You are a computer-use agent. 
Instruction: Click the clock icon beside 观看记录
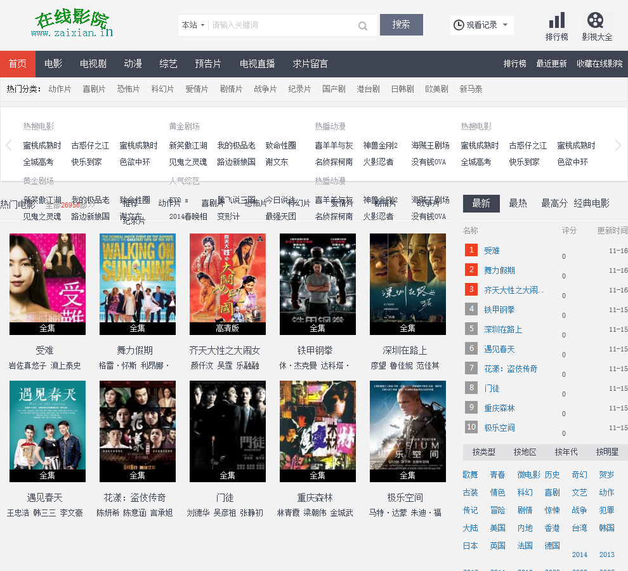coord(459,25)
